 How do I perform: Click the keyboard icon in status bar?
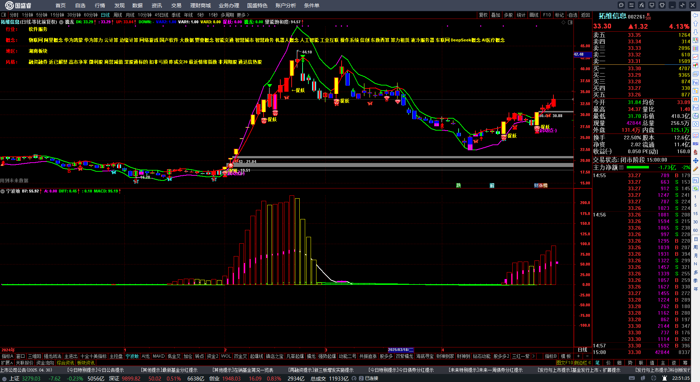tap(632, 378)
